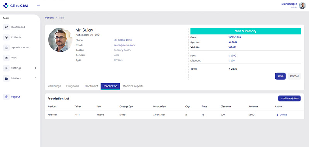Click the Masters folder icon
Screen dimensions: 309x147
[7, 79]
